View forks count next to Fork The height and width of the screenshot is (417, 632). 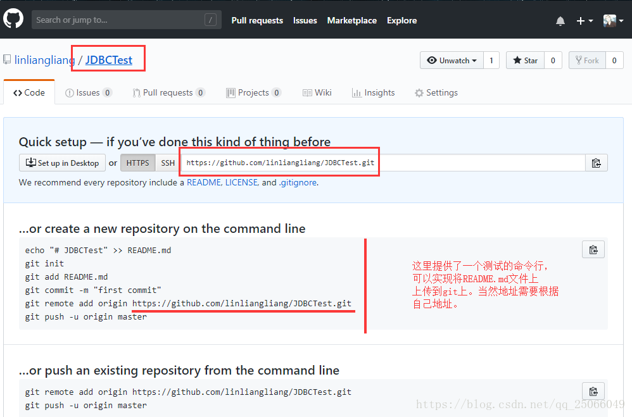(x=614, y=61)
